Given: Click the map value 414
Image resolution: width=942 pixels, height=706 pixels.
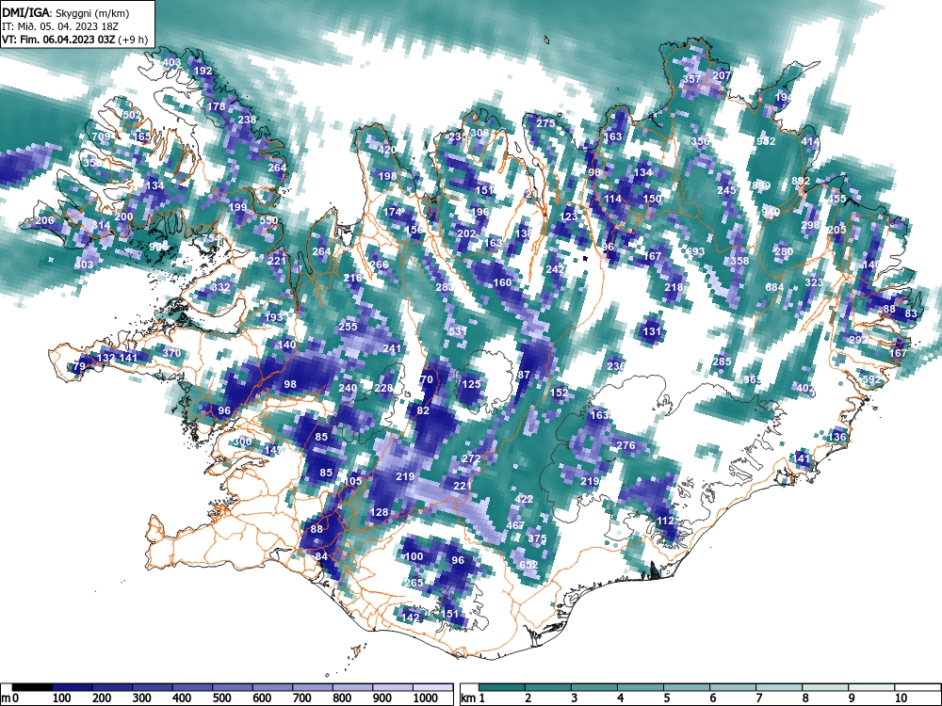Looking at the screenshot, I should coord(810,142).
